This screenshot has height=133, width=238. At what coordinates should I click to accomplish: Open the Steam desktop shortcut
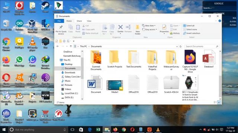pos(45,7)
